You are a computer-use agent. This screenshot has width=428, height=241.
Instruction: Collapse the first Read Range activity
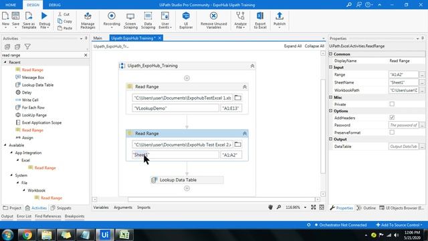(x=245, y=87)
